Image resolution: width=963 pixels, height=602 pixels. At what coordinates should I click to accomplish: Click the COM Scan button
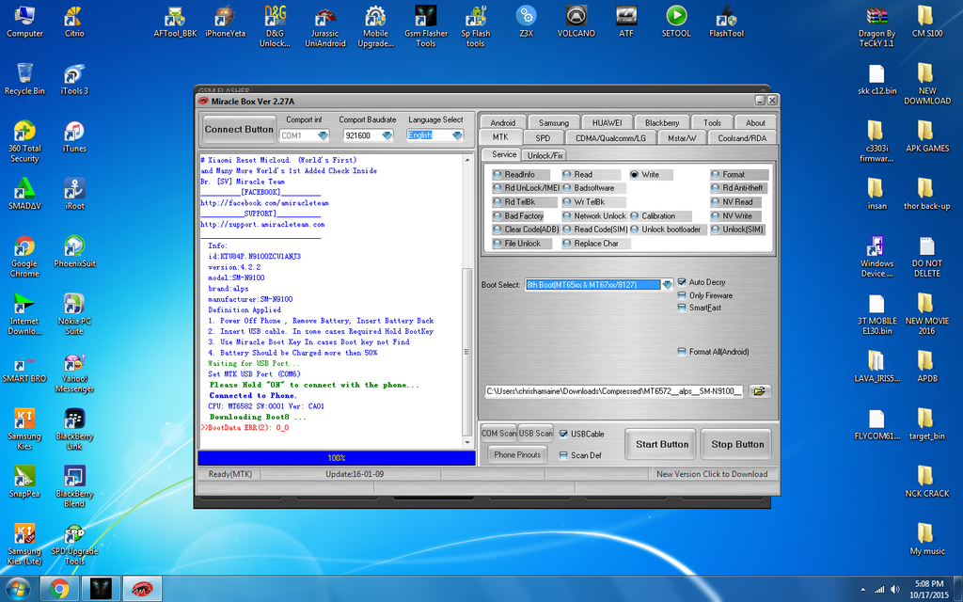498,433
